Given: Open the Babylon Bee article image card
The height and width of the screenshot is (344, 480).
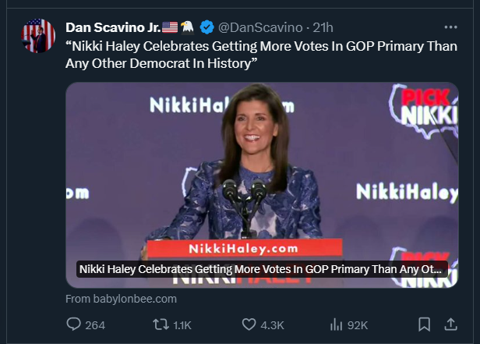Looking at the screenshot, I should pos(261,172).
